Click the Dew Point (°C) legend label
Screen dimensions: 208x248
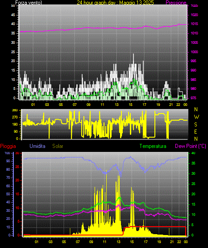191,146
